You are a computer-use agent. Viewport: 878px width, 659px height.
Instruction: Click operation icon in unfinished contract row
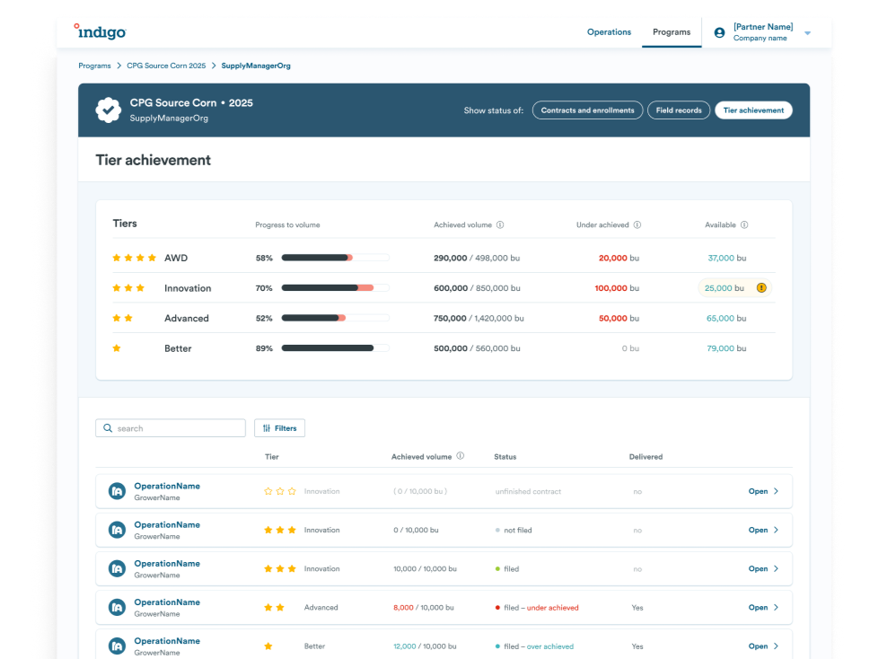click(117, 491)
